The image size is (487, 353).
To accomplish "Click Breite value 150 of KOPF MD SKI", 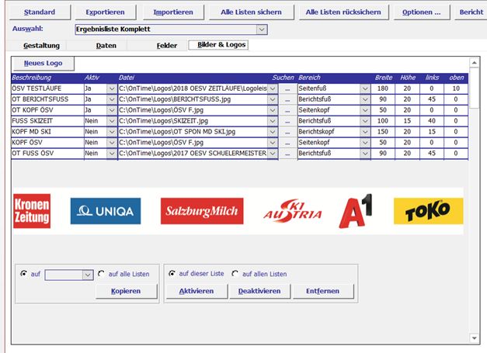I will 383,132.
